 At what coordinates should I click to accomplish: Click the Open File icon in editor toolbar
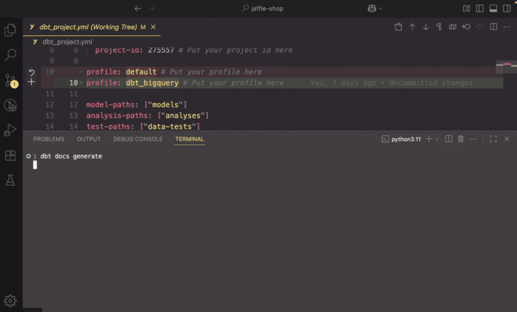click(398, 27)
